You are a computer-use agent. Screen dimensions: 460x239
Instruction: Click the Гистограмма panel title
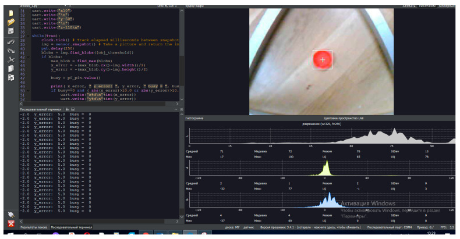194,118
